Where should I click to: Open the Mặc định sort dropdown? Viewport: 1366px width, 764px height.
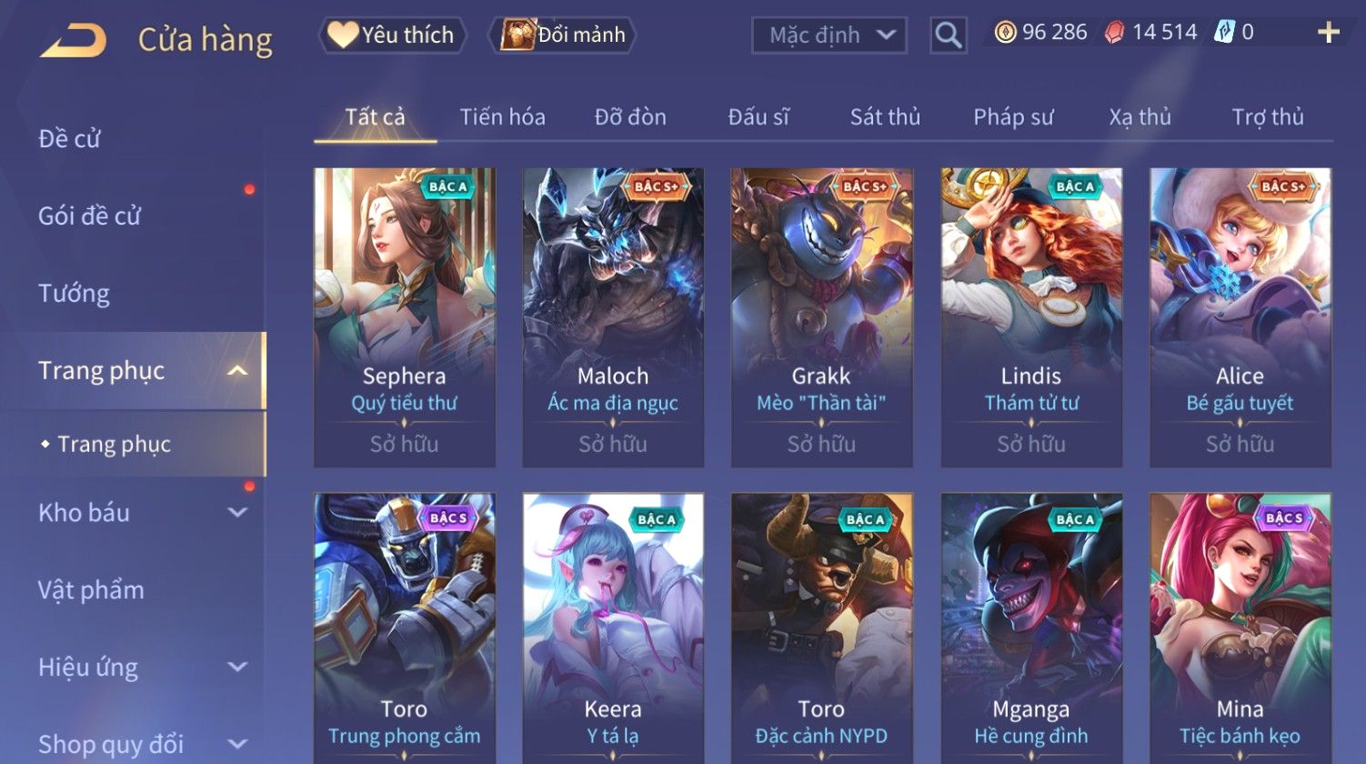(829, 35)
